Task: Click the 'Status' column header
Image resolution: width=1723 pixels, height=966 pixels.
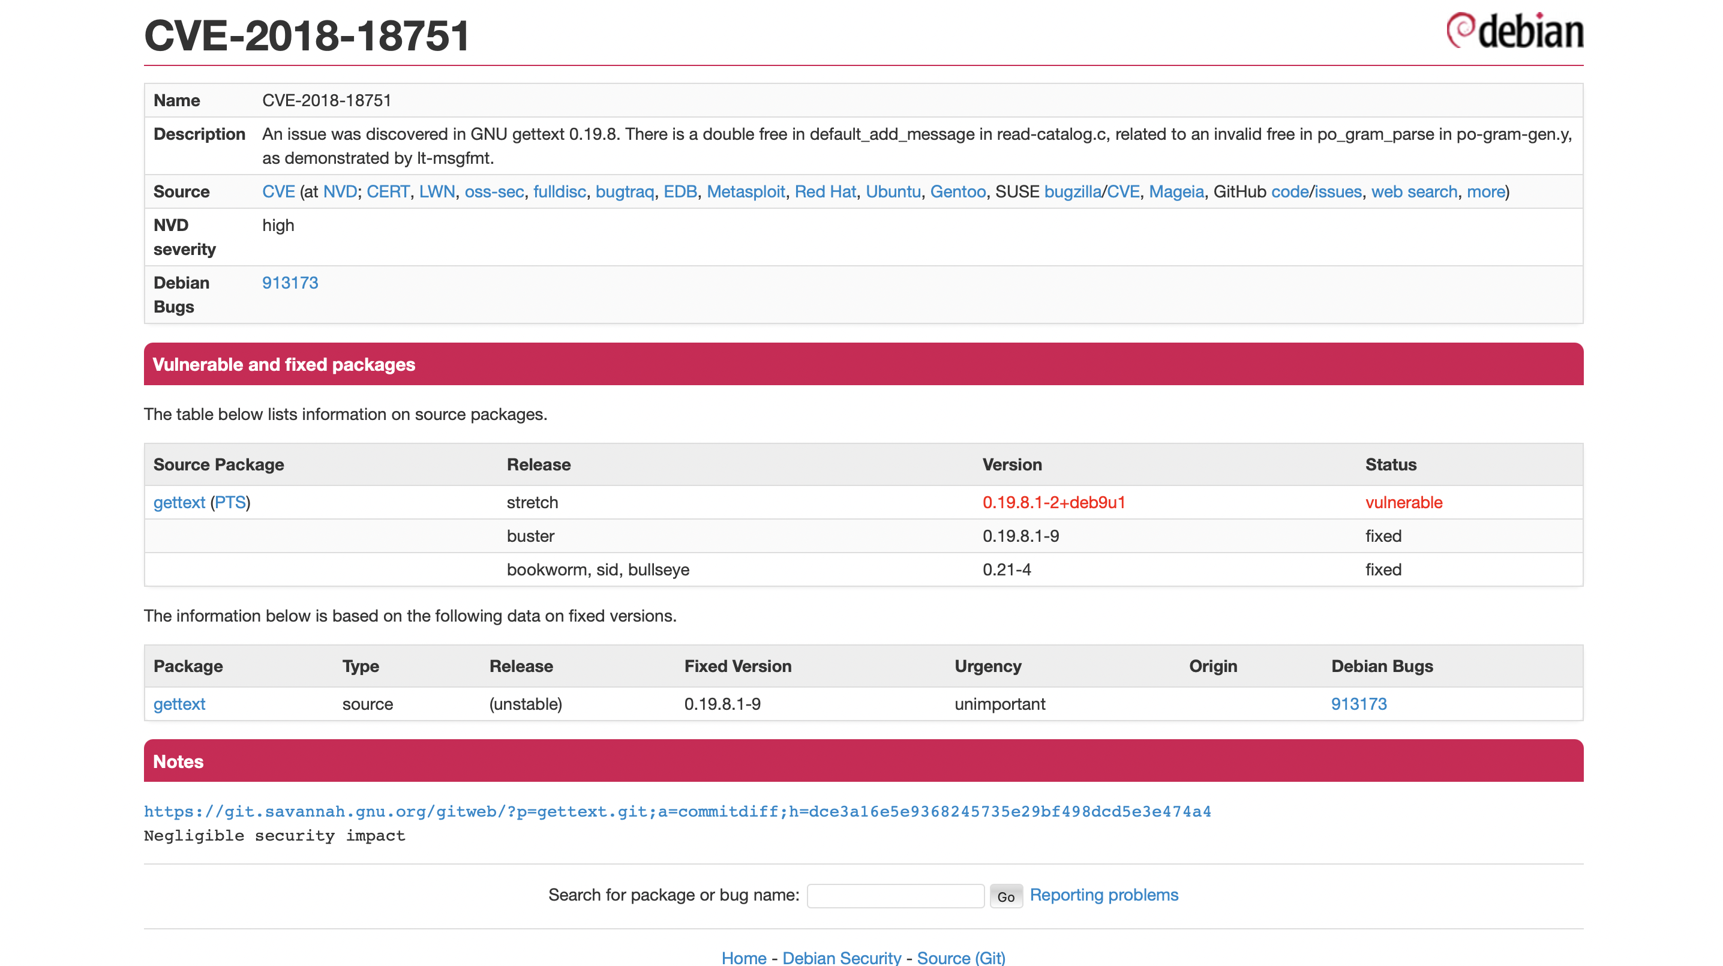Action: 1391,464
